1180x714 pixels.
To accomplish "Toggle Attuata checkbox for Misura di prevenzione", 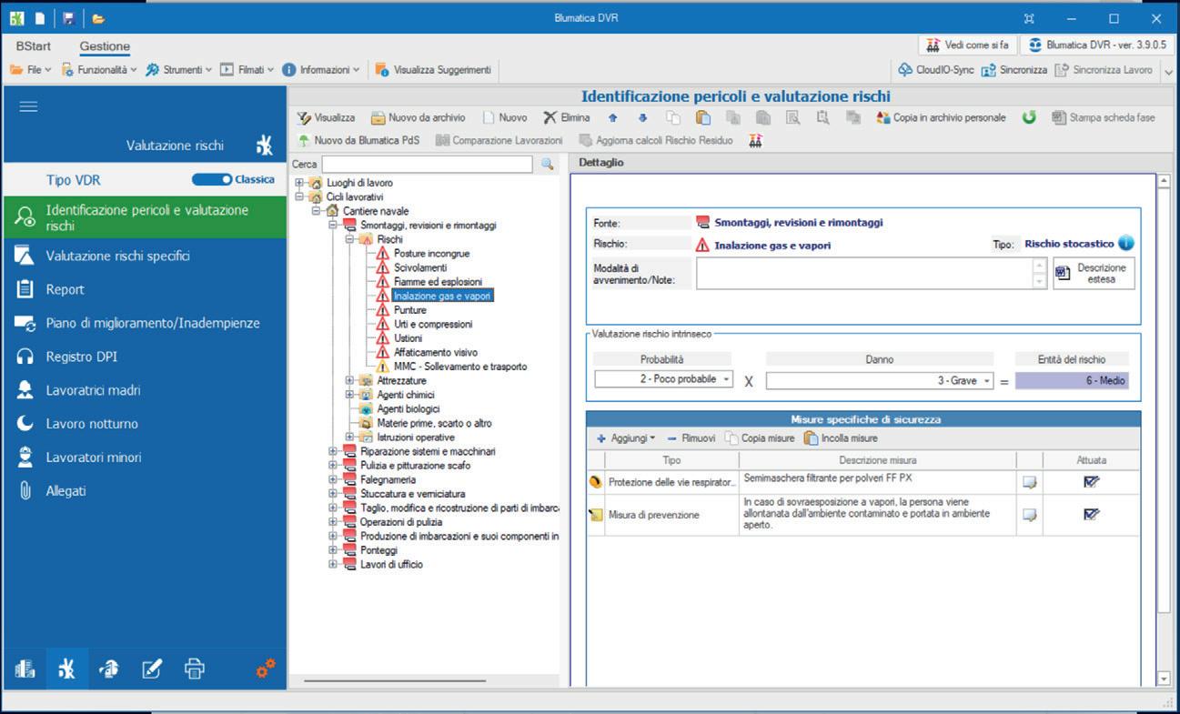I will [1091, 515].
